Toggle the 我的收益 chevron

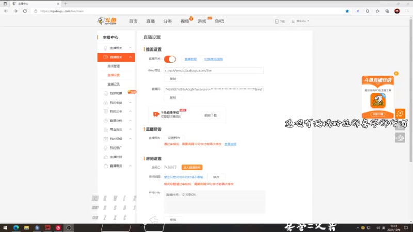130,102
